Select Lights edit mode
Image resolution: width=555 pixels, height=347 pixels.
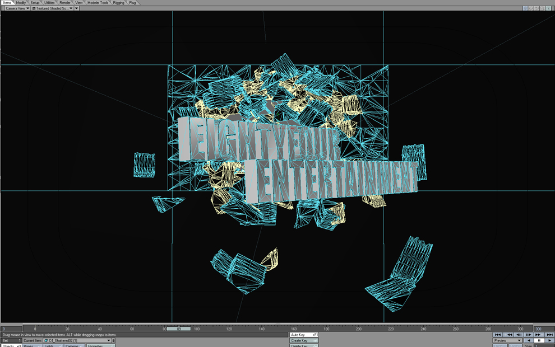[53, 345]
